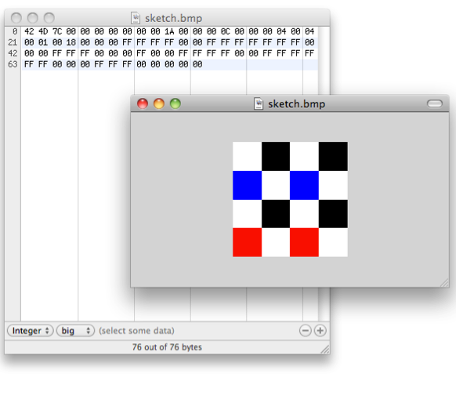Zoom the image viewer with the green button
This screenshot has height=406, width=456.
coord(176,103)
